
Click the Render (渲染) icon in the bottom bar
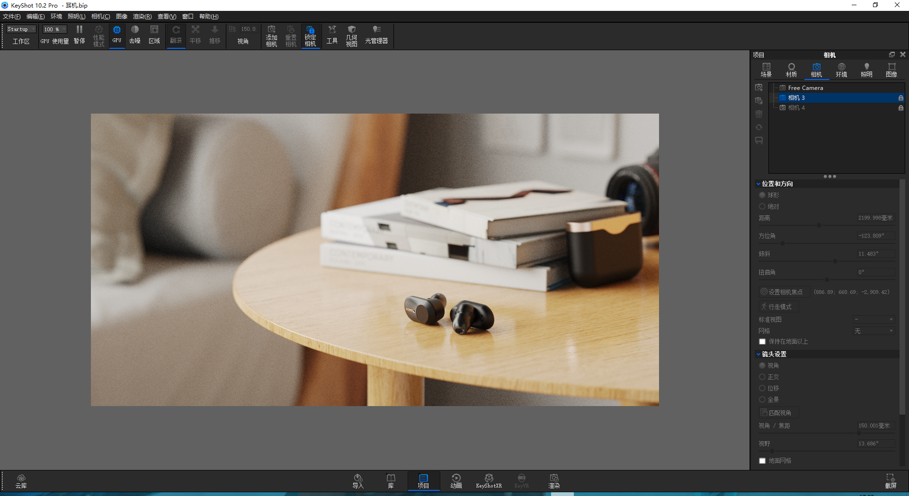(x=554, y=481)
